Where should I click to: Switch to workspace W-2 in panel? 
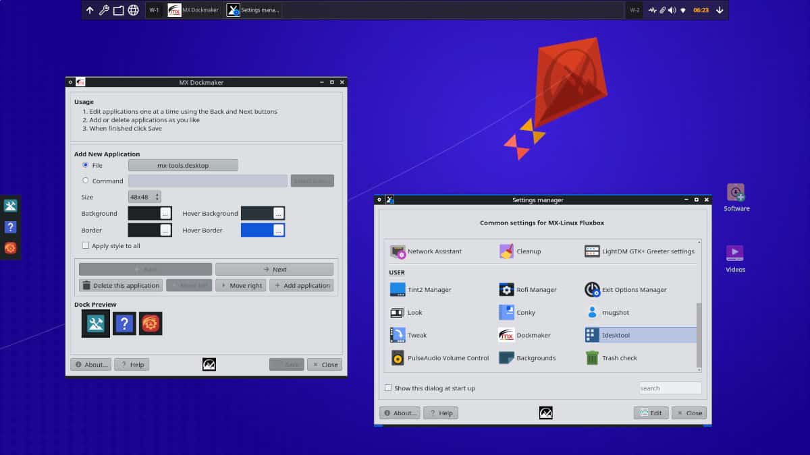[634, 10]
